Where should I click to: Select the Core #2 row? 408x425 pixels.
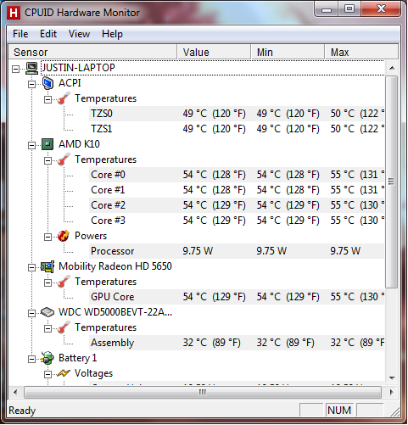(237, 205)
